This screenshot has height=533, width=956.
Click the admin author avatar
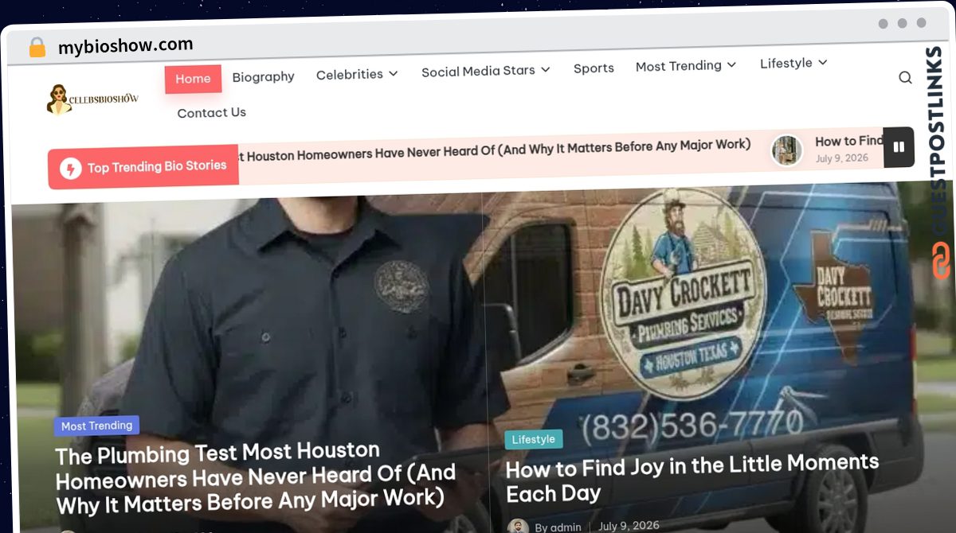point(519,527)
